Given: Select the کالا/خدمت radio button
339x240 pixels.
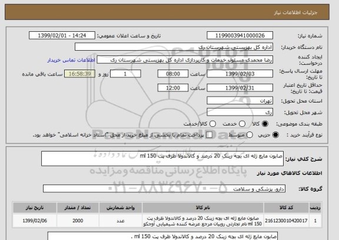Looking at the screenshot, I should [212, 124].
